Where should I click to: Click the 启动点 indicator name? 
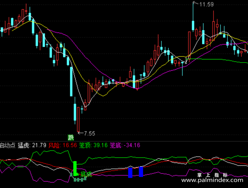point(7,145)
